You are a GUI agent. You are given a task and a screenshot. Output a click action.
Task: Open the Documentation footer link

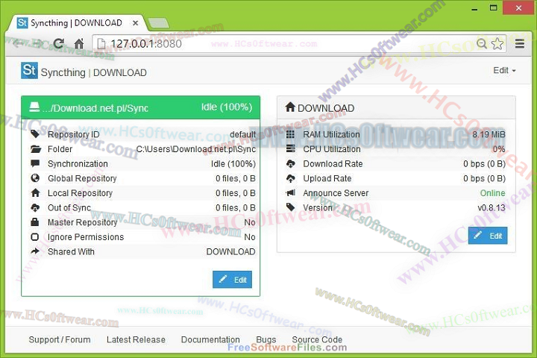click(x=210, y=339)
